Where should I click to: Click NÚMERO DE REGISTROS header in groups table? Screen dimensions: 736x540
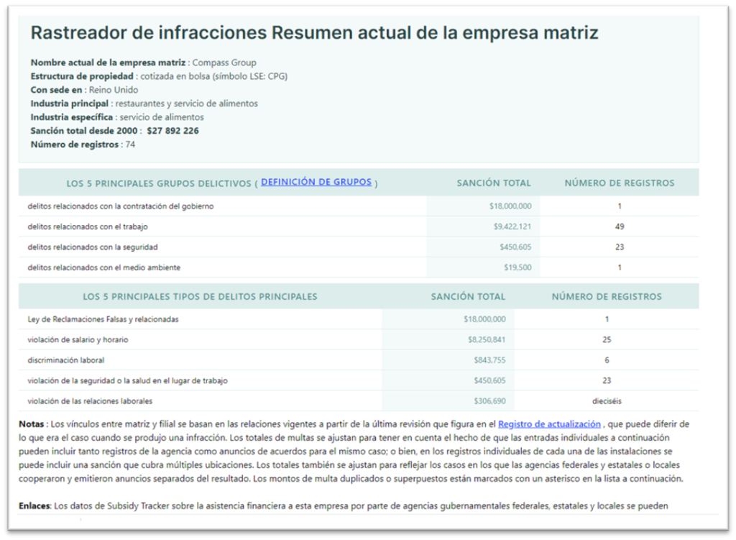620,183
